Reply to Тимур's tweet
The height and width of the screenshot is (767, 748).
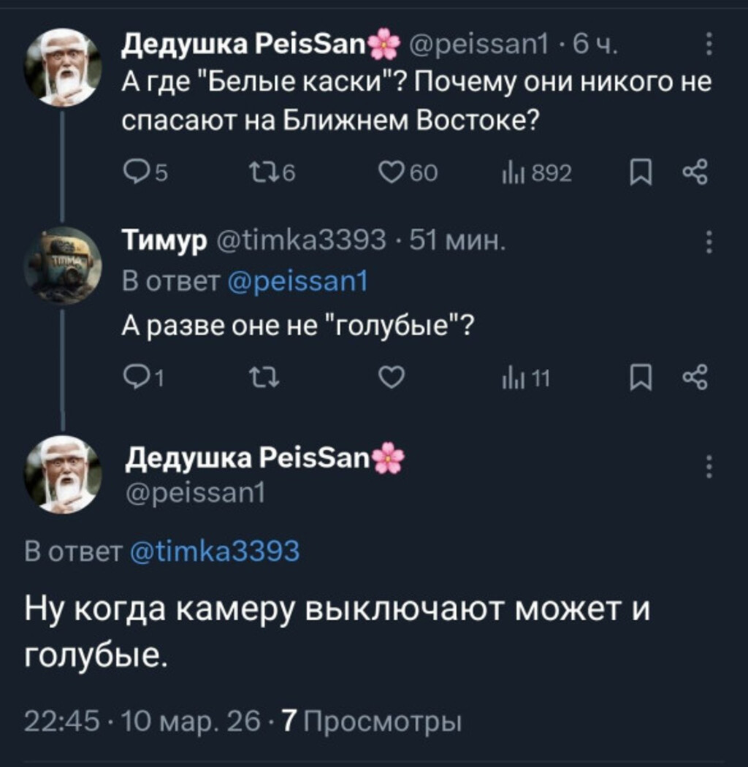click(x=136, y=378)
